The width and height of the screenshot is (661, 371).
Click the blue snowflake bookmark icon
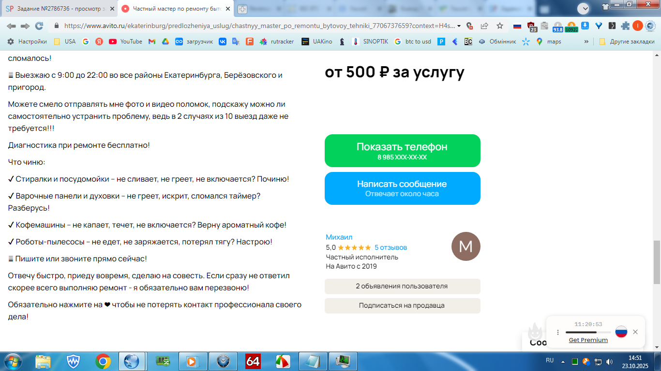526,42
